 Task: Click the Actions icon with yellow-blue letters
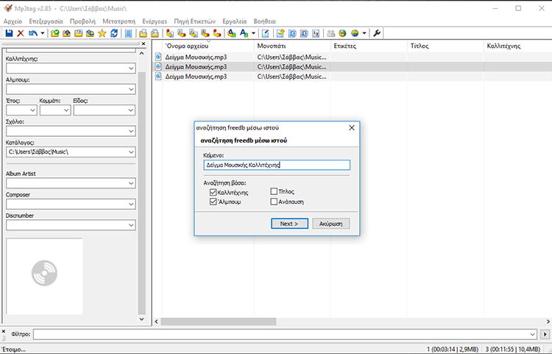pyautogui.click(x=231, y=33)
